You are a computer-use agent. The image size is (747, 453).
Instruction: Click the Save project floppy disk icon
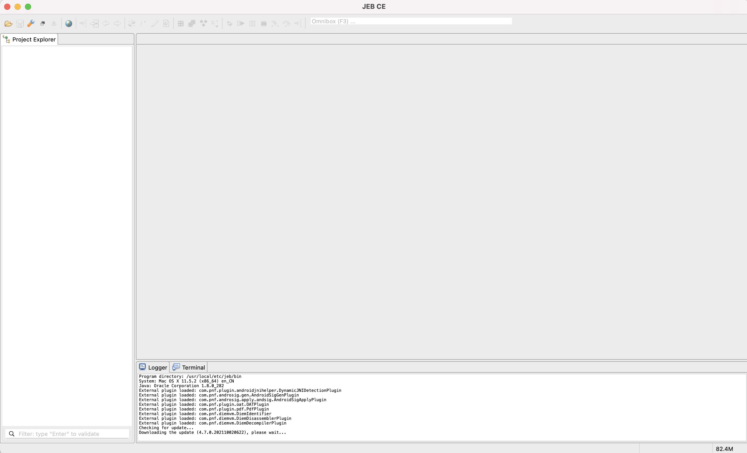20,24
